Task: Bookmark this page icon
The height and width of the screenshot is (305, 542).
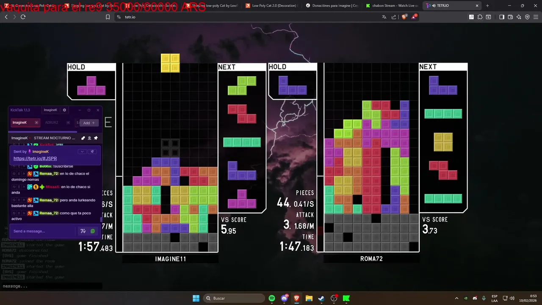Action: point(108,17)
